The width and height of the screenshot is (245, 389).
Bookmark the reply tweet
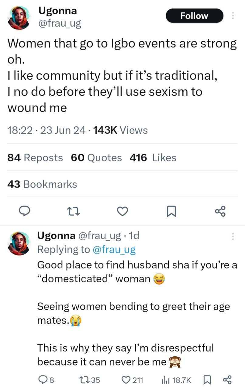pyautogui.click(x=208, y=379)
